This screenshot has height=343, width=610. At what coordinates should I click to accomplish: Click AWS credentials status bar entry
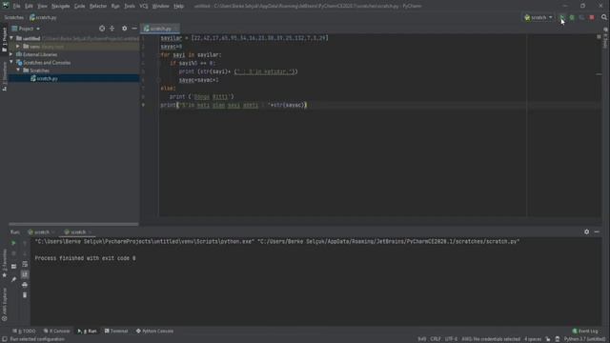point(491,339)
